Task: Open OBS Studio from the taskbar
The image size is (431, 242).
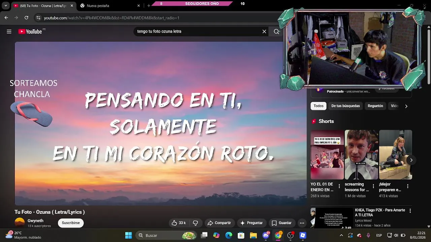Action: pos(291,235)
